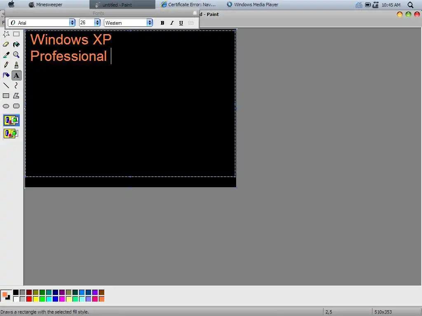Toggle underline in Fonts toolbar

click(x=181, y=23)
